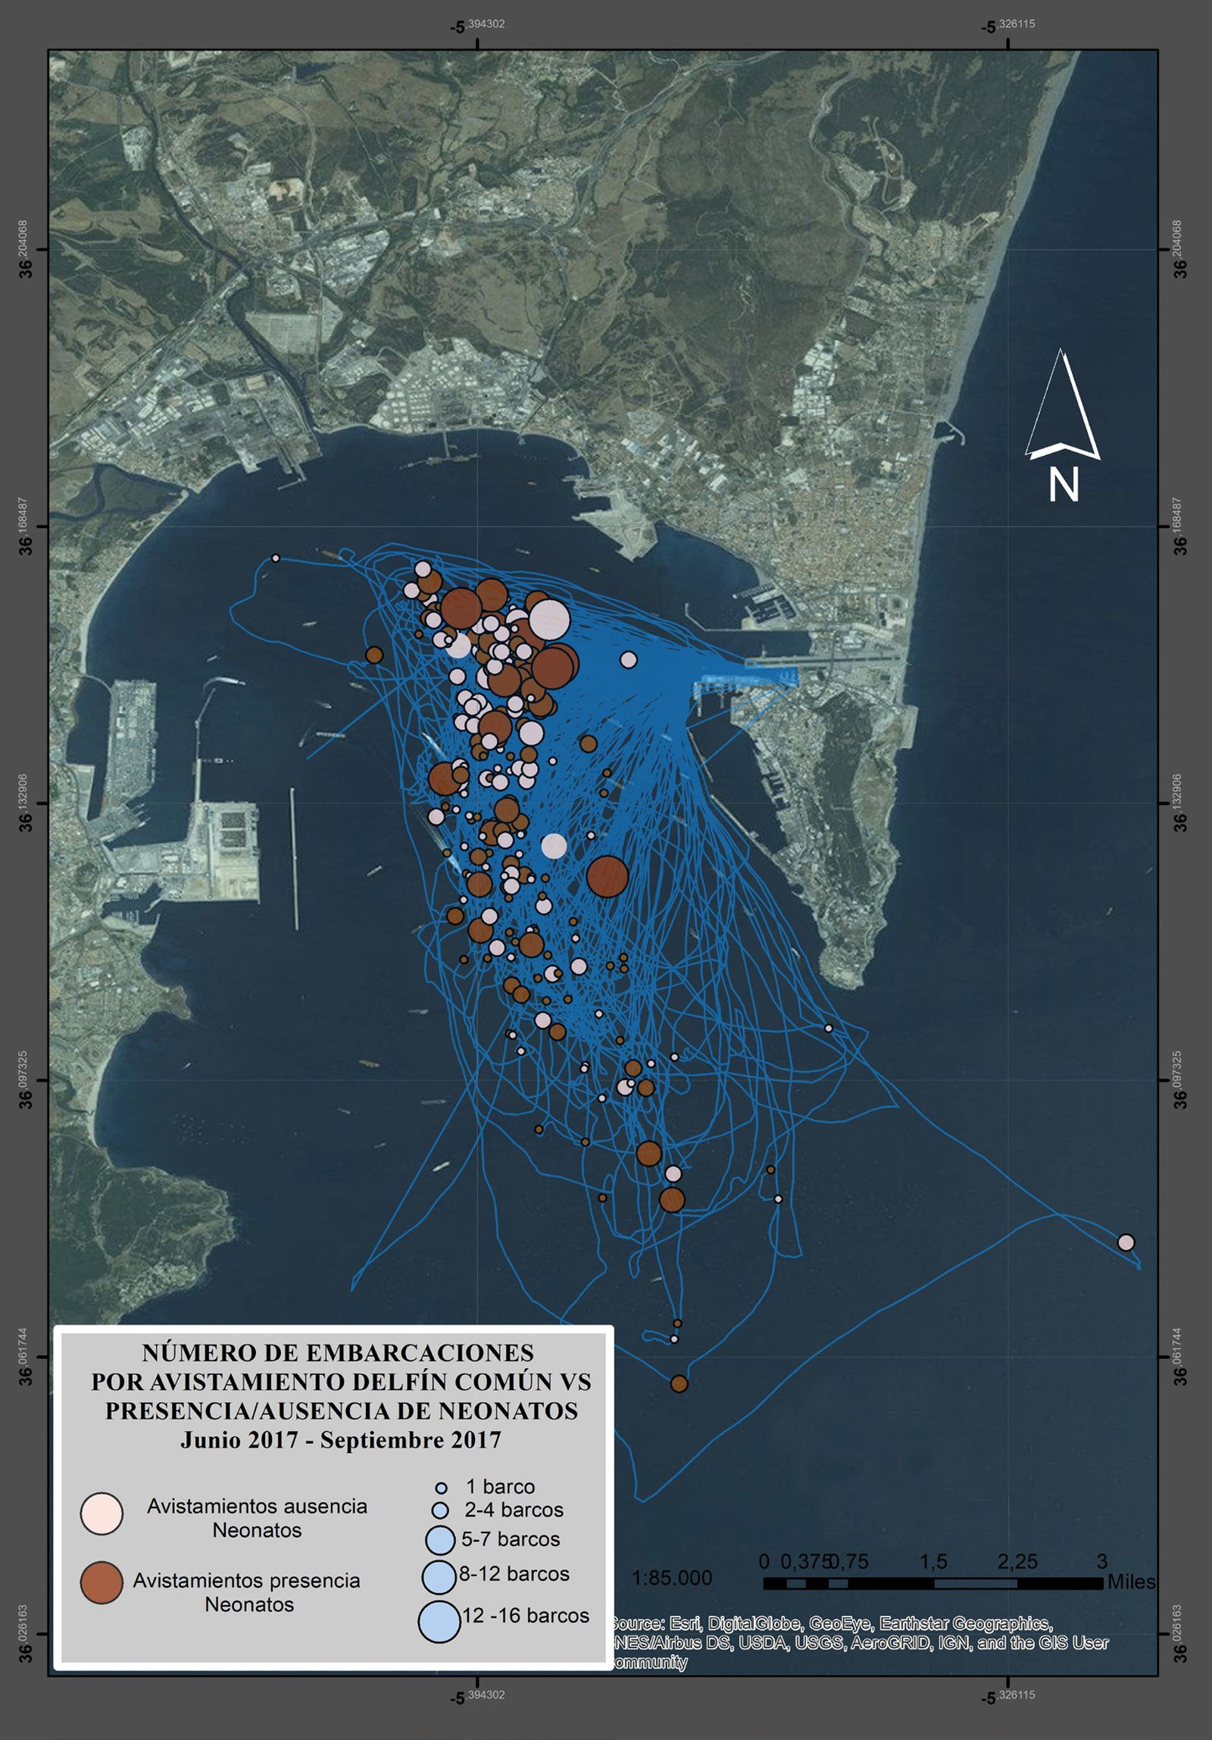Screen dimensions: 1212x1740
Task: Click the top-right -5.326115 longitude label
Action: point(1007,27)
